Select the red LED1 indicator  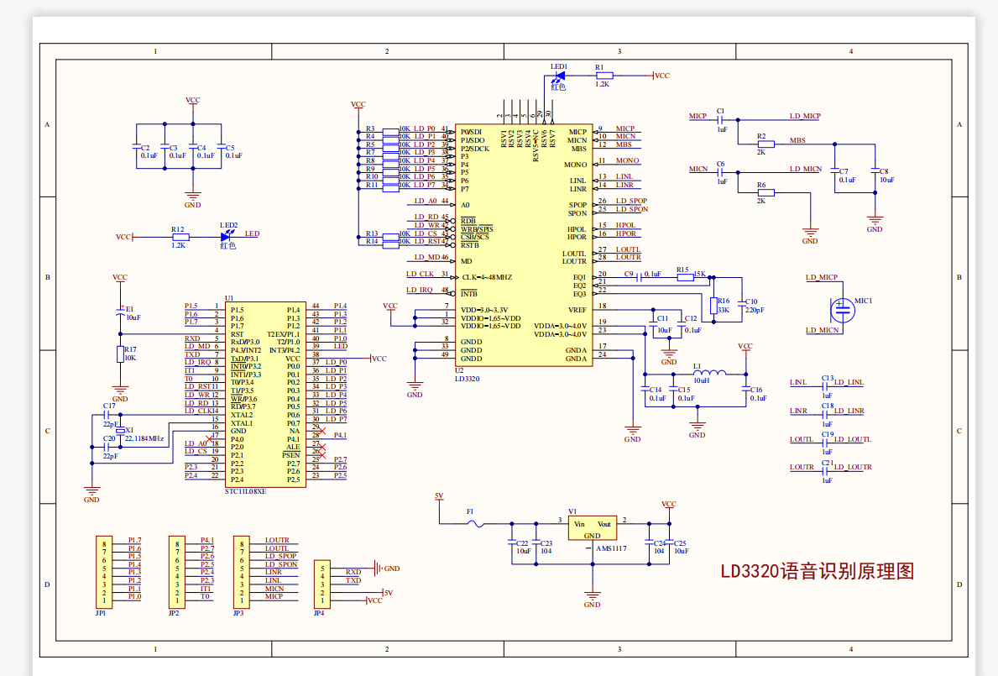(x=558, y=76)
